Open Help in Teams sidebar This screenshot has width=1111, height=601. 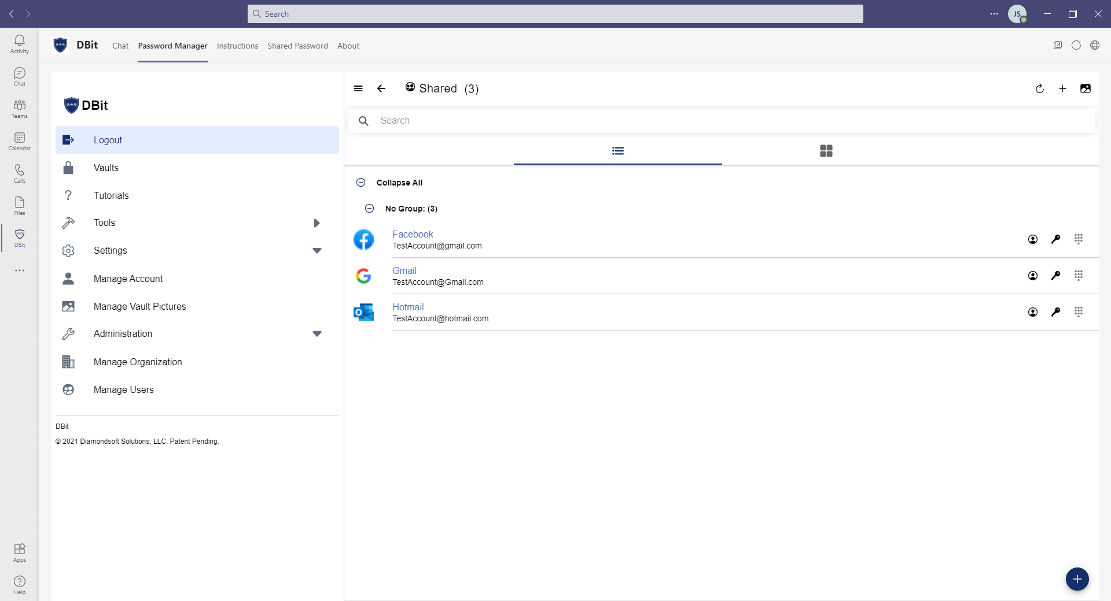coord(20,585)
